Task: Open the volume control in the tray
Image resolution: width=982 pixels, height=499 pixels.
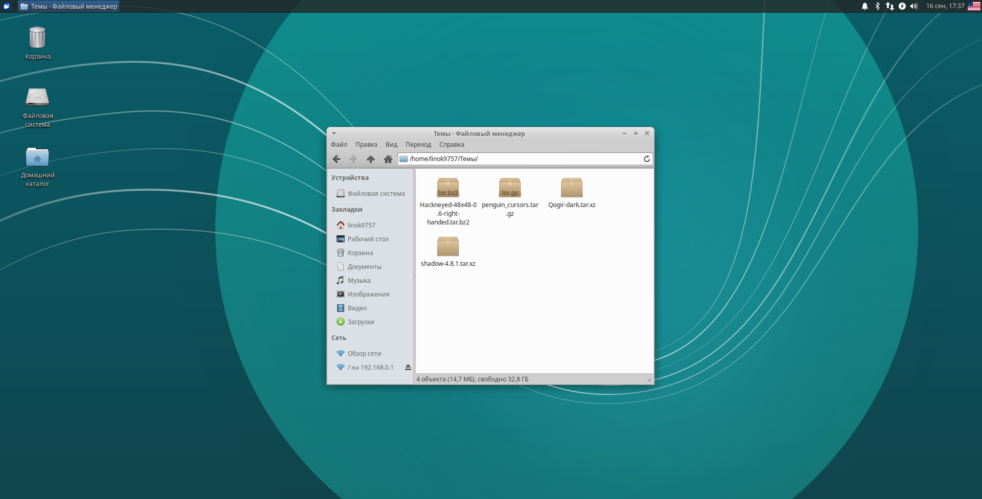Action: [913, 6]
